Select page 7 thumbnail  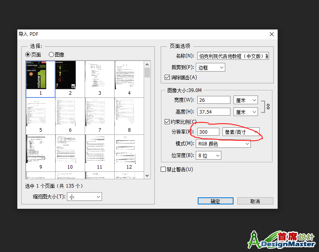click(100, 116)
